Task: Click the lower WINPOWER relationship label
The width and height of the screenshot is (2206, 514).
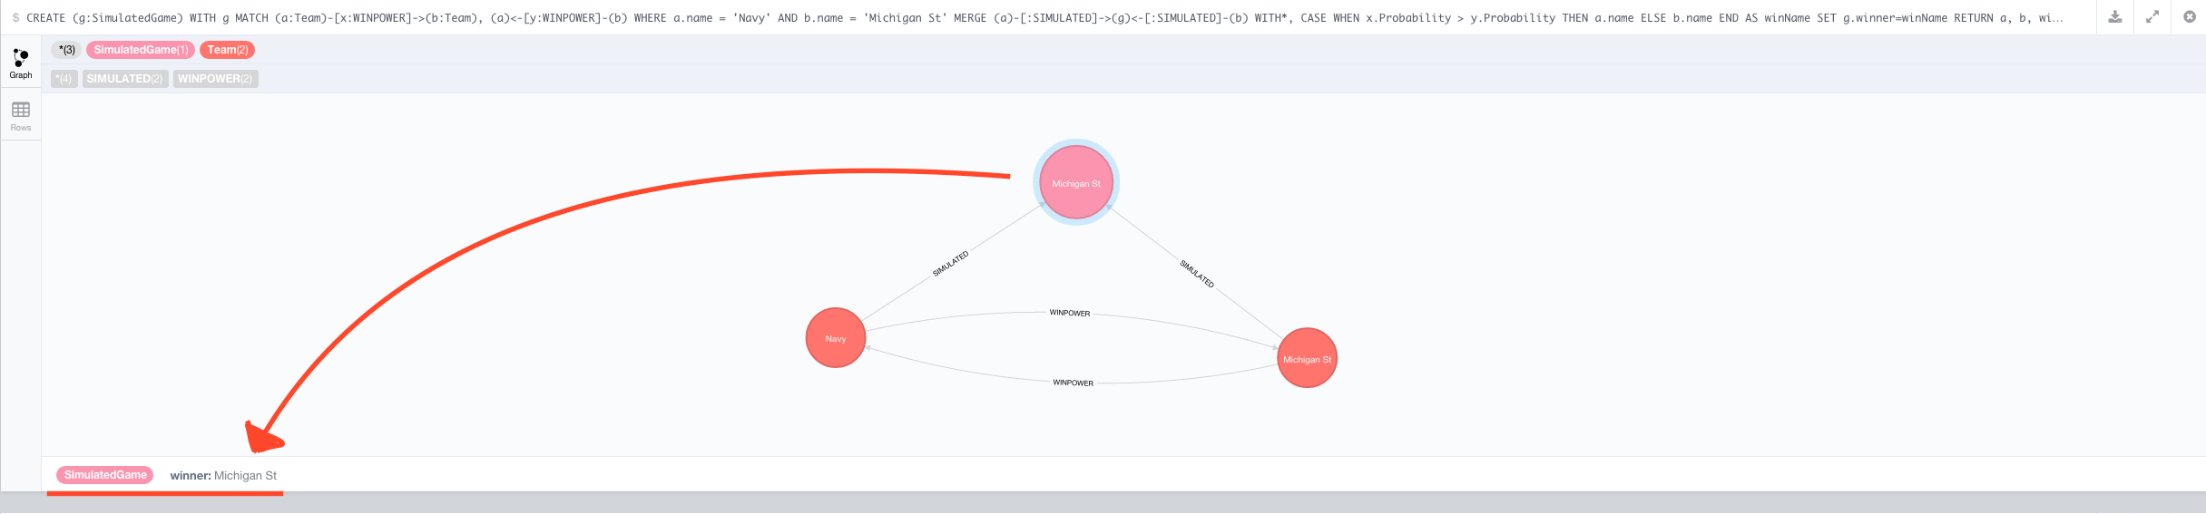Action: point(1073,383)
